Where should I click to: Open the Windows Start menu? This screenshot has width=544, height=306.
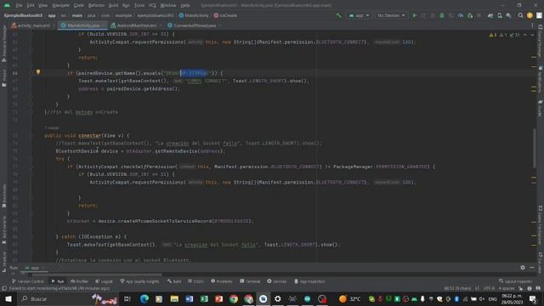[x=8, y=298]
